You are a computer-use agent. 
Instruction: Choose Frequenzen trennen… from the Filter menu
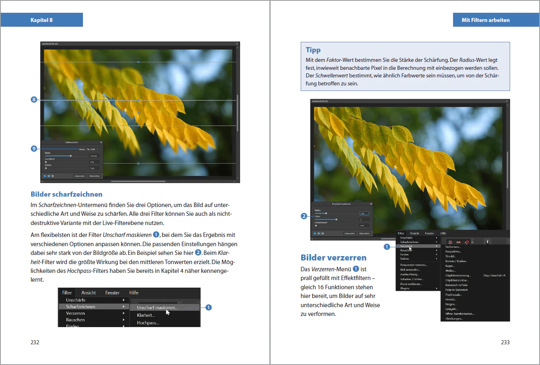pyautogui.click(x=414, y=265)
